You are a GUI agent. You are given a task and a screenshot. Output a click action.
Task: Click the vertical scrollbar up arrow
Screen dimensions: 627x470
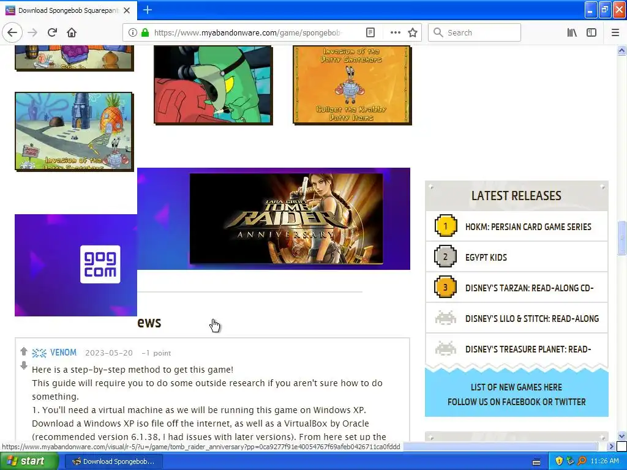(x=621, y=50)
